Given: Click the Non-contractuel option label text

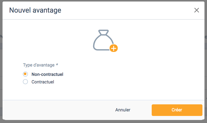Looking at the screenshot, I should coord(47,74).
